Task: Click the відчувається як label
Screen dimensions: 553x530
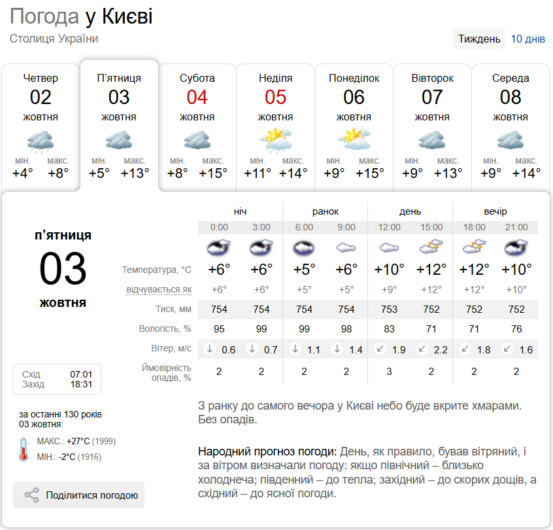Action: 159,289
